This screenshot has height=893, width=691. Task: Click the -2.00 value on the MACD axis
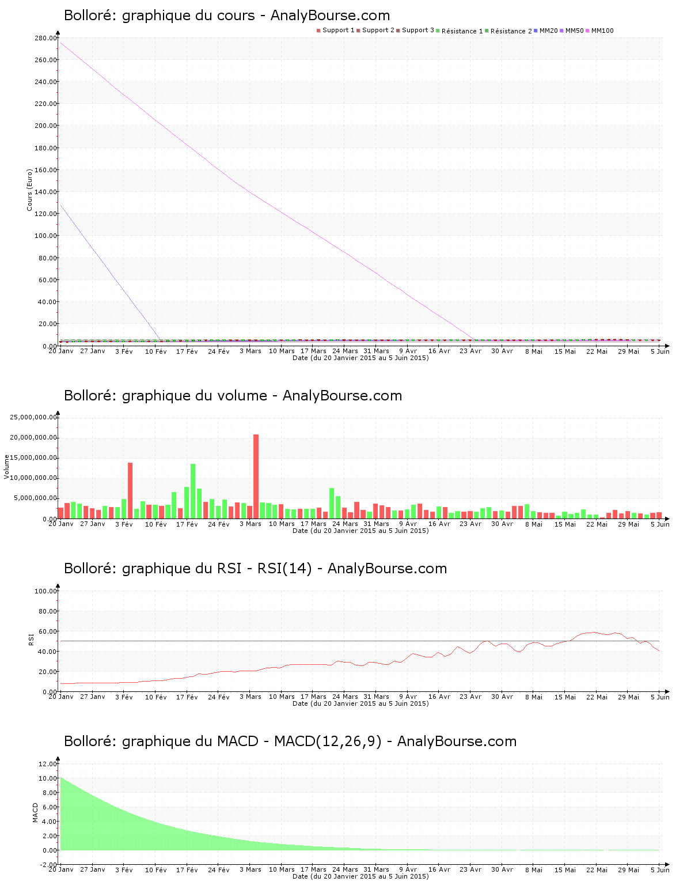tap(48, 865)
